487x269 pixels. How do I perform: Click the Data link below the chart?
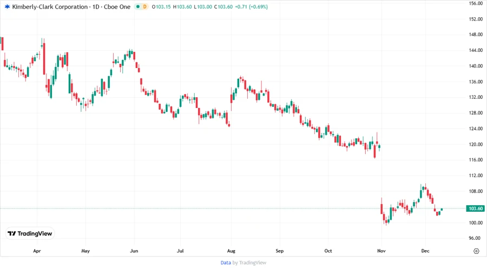coord(226,263)
